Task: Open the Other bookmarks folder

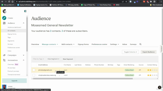Action: coord(156,5)
